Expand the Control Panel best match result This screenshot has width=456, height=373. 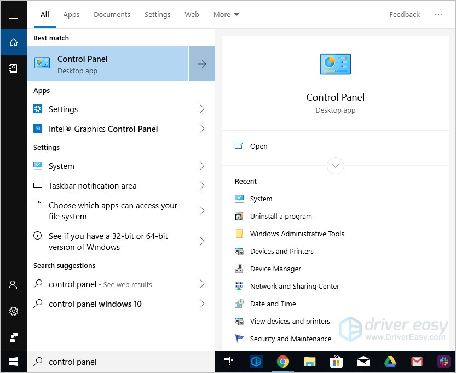tap(201, 63)
